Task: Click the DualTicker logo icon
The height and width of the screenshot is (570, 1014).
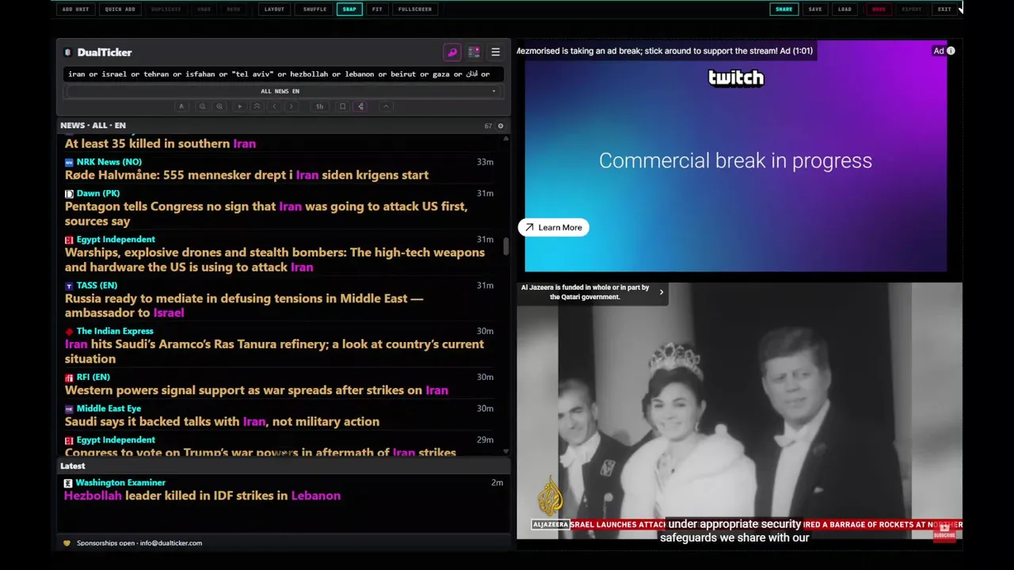Action: [68, 52]
